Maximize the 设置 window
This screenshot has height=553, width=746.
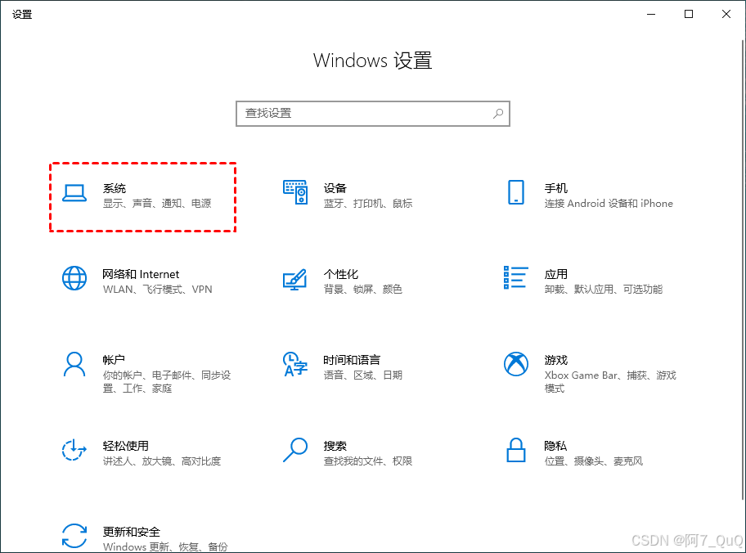tap(689, 14)
